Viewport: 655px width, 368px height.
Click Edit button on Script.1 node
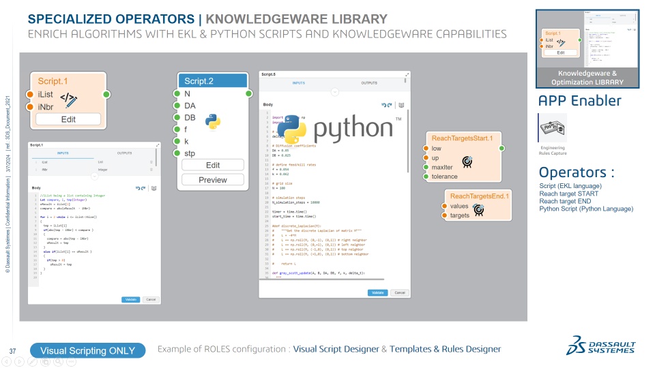(x=68, y=119)
